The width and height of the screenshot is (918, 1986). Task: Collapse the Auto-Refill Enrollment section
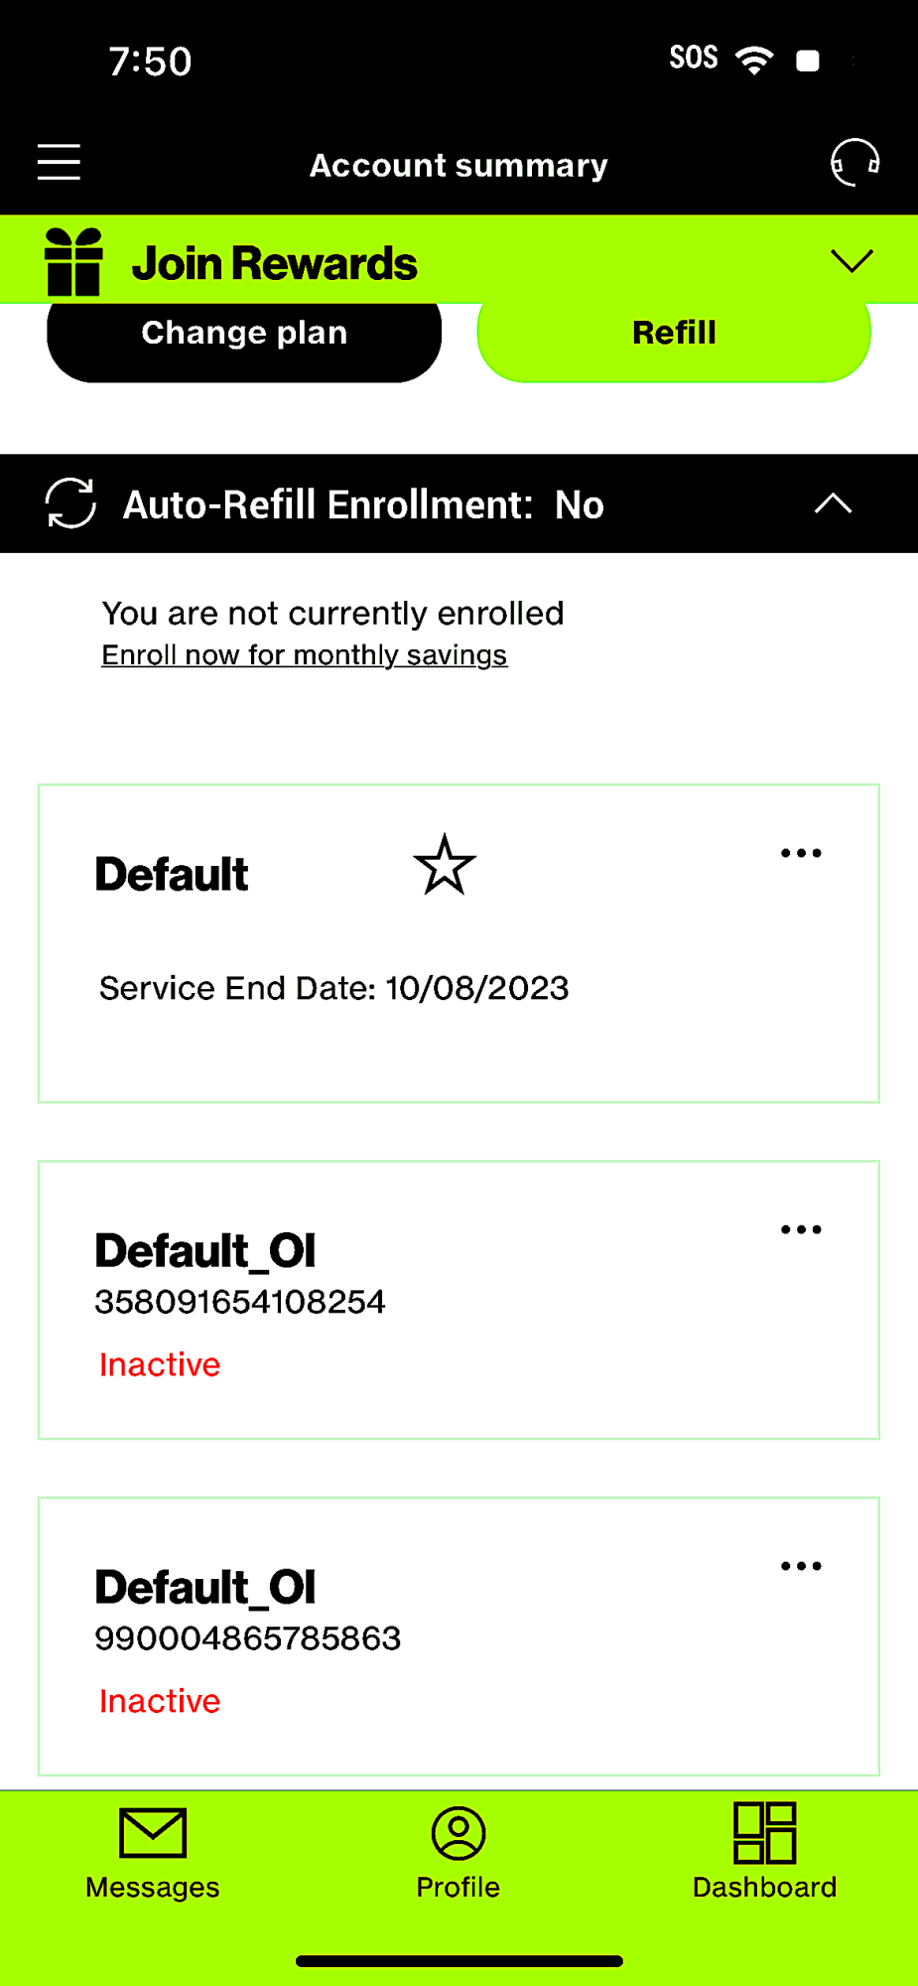[x=834, y=503]
